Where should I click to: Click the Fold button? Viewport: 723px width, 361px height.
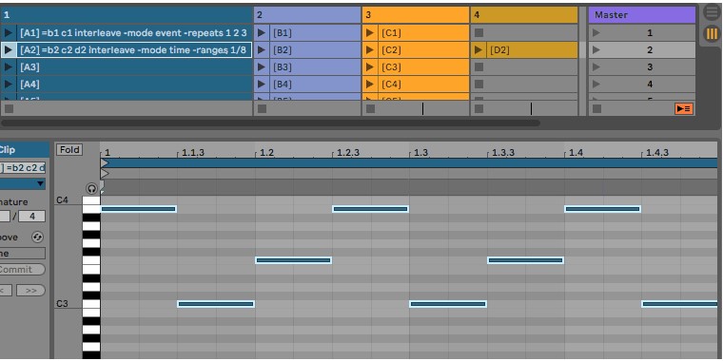tap(69, 150)
